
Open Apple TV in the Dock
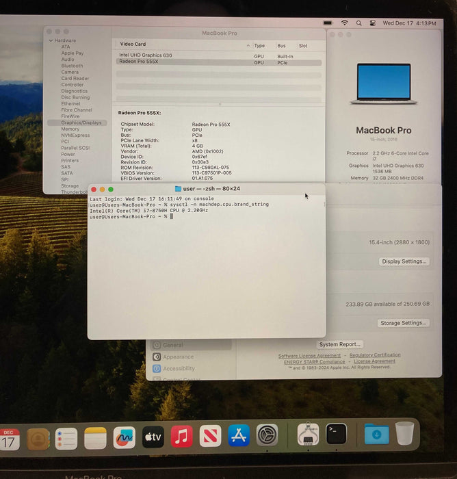tap(153, 437)
